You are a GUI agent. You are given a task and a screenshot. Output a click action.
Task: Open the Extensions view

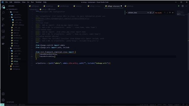tap(3, 37)
